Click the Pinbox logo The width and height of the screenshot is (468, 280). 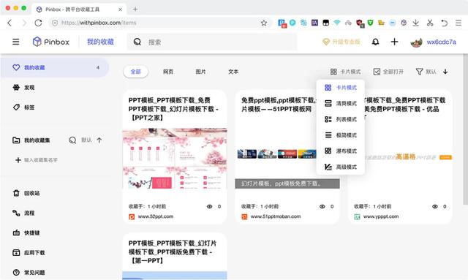tap(51, 42)
